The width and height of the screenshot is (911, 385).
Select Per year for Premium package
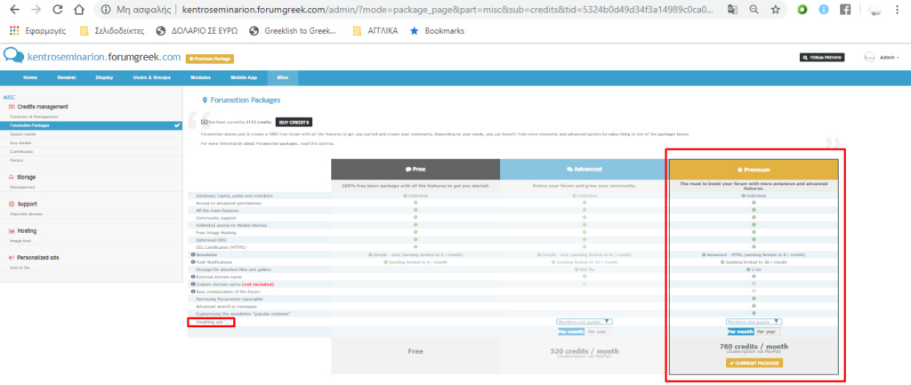[x=767, y=332]
